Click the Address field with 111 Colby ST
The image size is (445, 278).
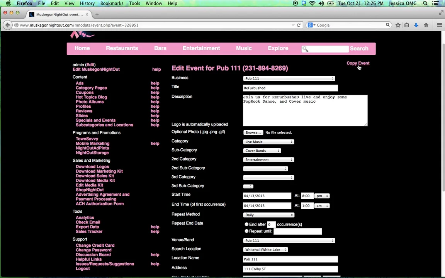pyautogui.click(x=290, y=269)
